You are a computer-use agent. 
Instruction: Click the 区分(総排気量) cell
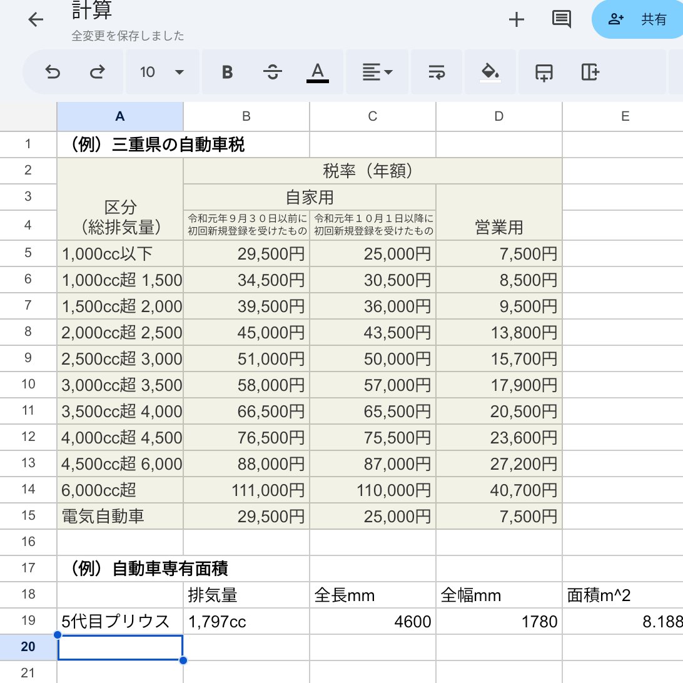120,199
